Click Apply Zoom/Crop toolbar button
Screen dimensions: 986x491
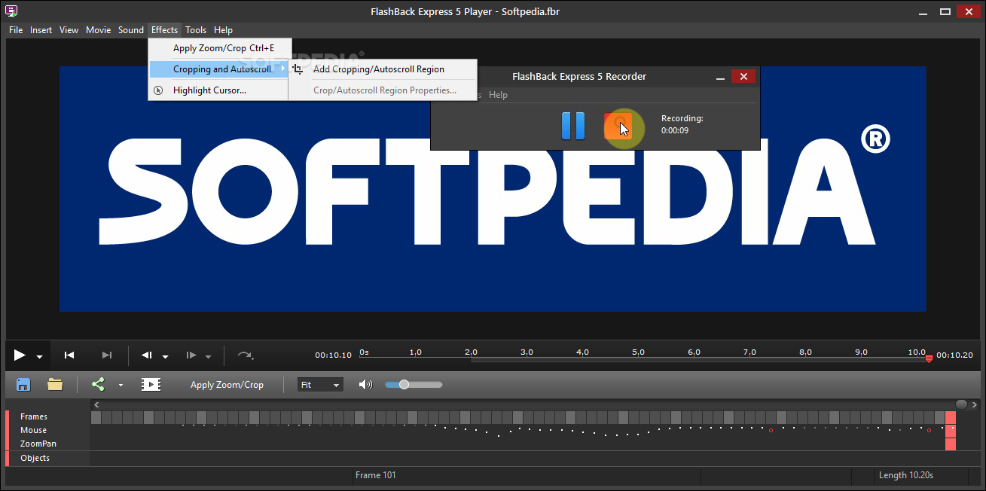(x=227, y=385)
